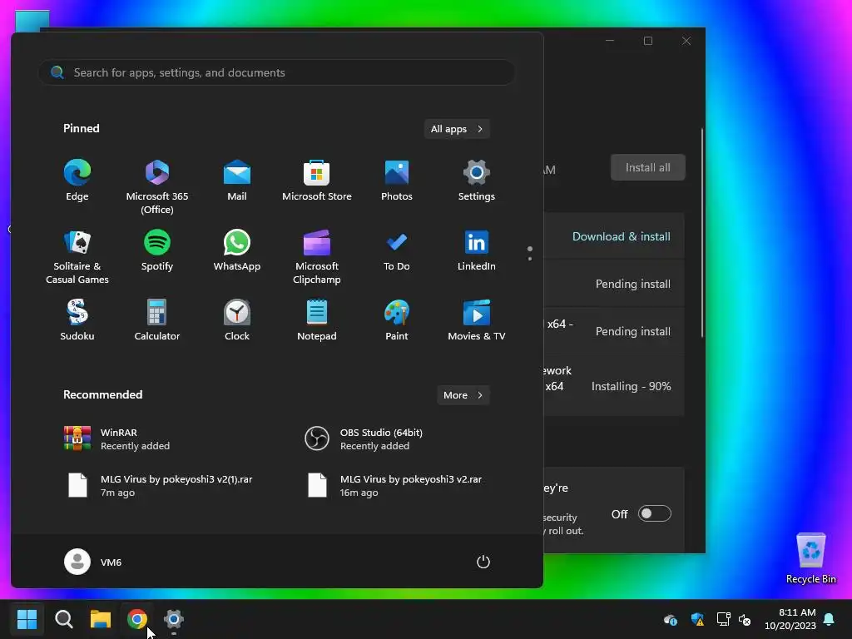The image size is (852, 639).
Task: Open the Edge pinned app
Action: (77, 181)
